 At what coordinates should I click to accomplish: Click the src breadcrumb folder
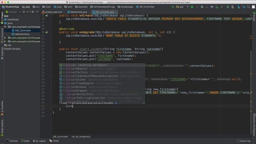[36, 7]
